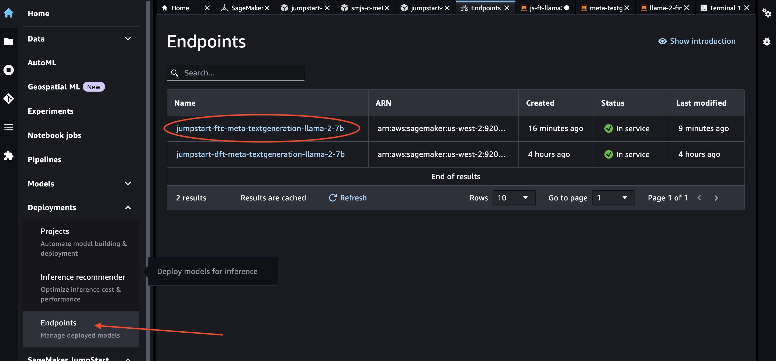Open settings via the gears icon top right
The image size is (776, 361).
click(767, 13)
